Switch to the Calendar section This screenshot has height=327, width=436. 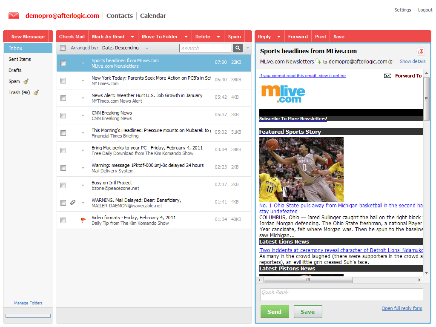[153, 16]
